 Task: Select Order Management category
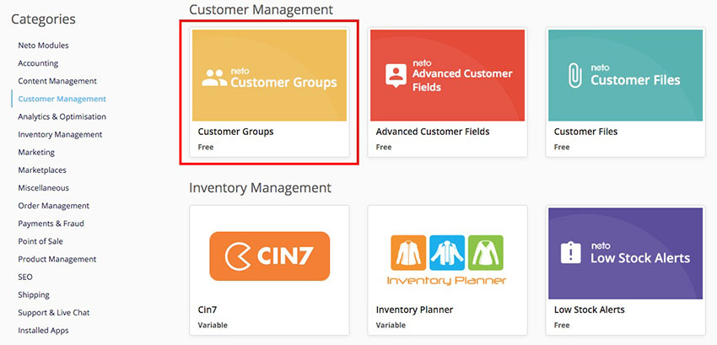coord(54,206)
